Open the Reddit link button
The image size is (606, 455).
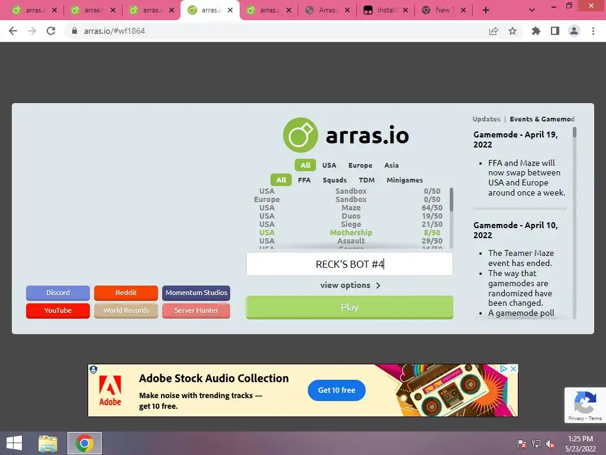coord(126,293)
